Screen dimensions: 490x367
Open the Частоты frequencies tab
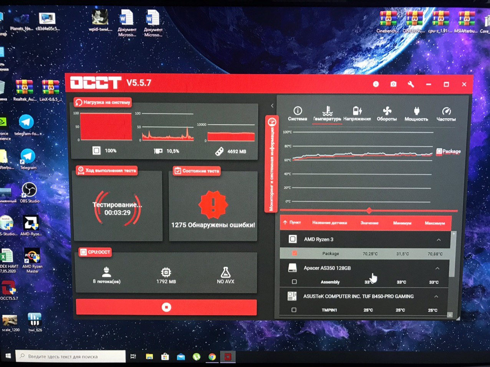pyautogui.click(x=446, y=114)
